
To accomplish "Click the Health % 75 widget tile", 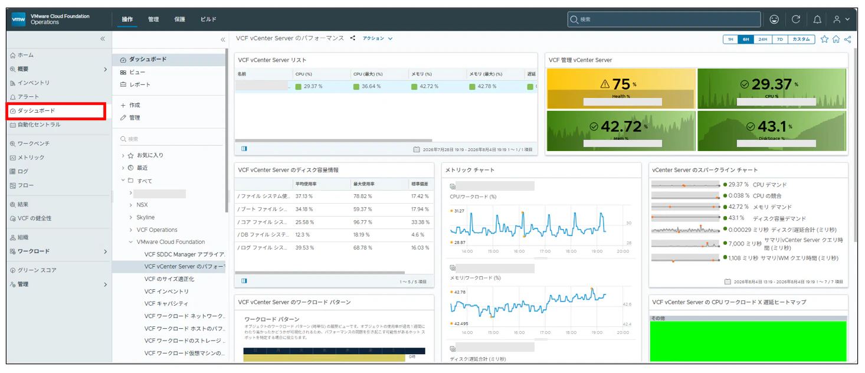I will tap(621, 89).
